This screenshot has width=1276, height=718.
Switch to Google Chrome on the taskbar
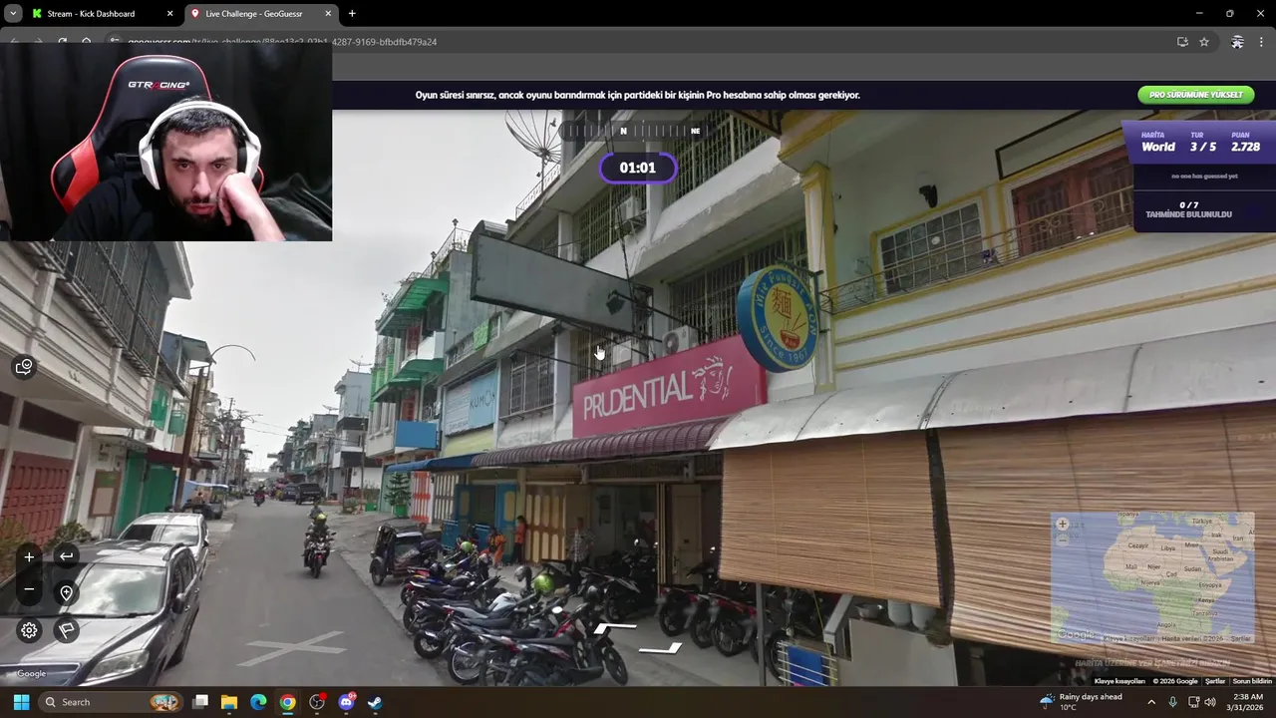click(287, 702)
